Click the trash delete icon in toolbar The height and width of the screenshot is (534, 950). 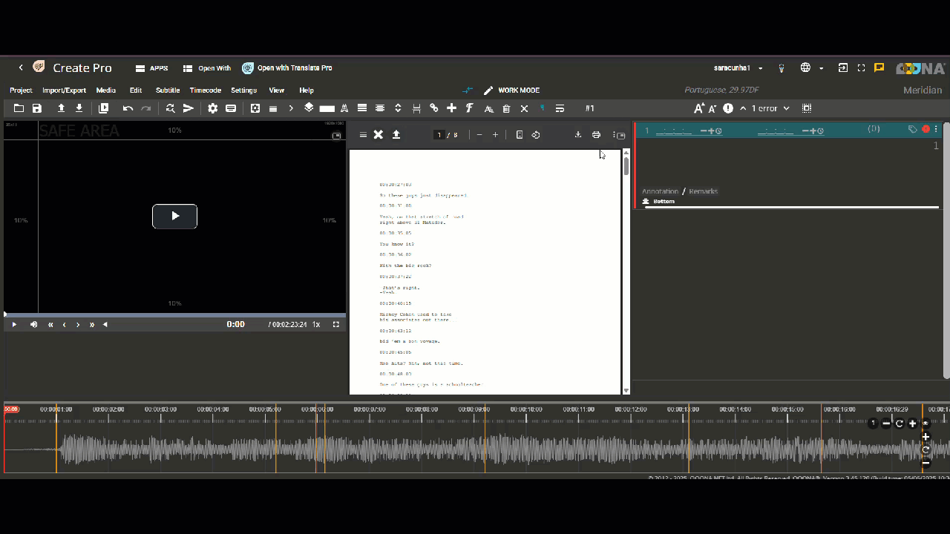click(506, 108)
